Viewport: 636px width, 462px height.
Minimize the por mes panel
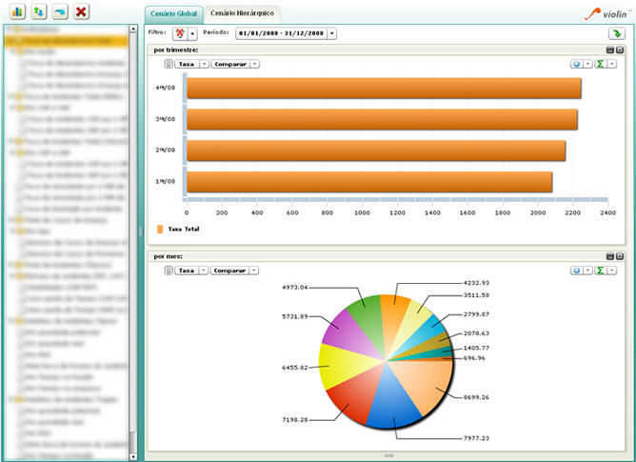click(x=610, y=256)
